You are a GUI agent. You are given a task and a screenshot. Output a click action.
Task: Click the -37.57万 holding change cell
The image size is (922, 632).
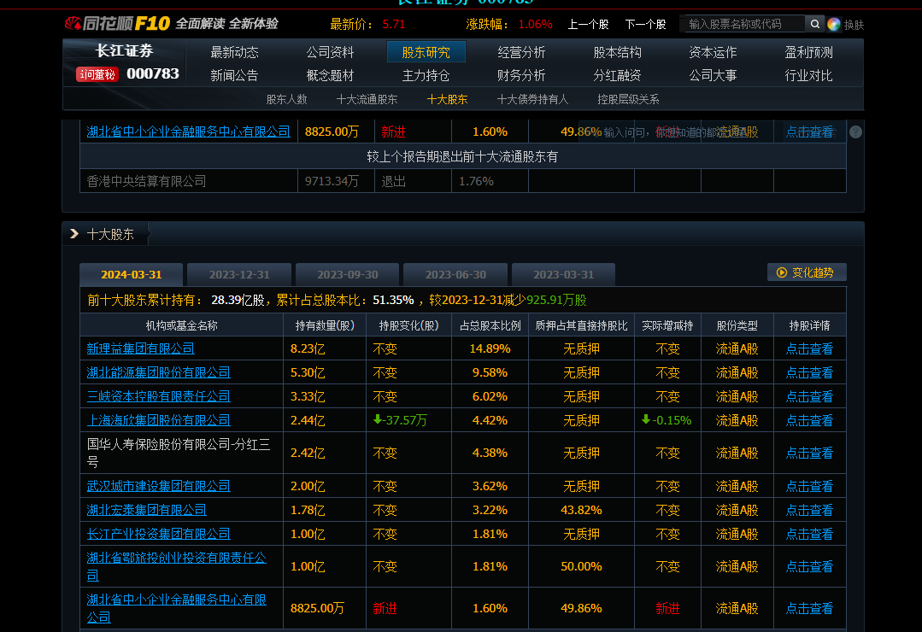coord(408,420)
